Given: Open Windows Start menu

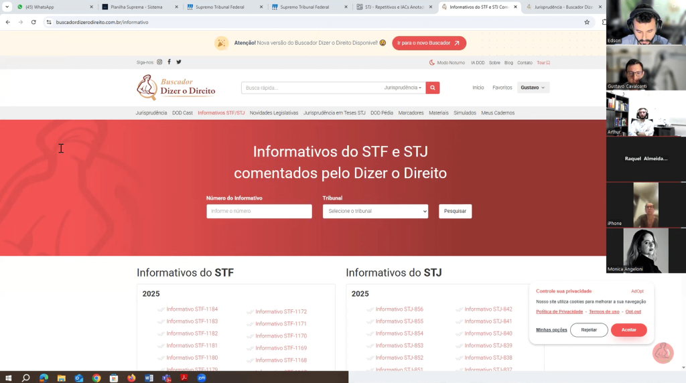Looking at the screenshot, I should 8,378.
